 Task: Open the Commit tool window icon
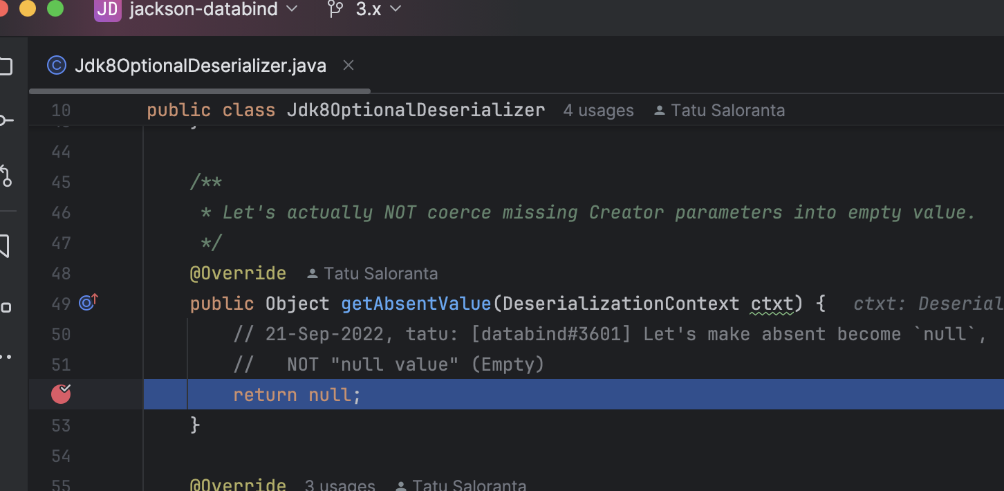[6, 121]
